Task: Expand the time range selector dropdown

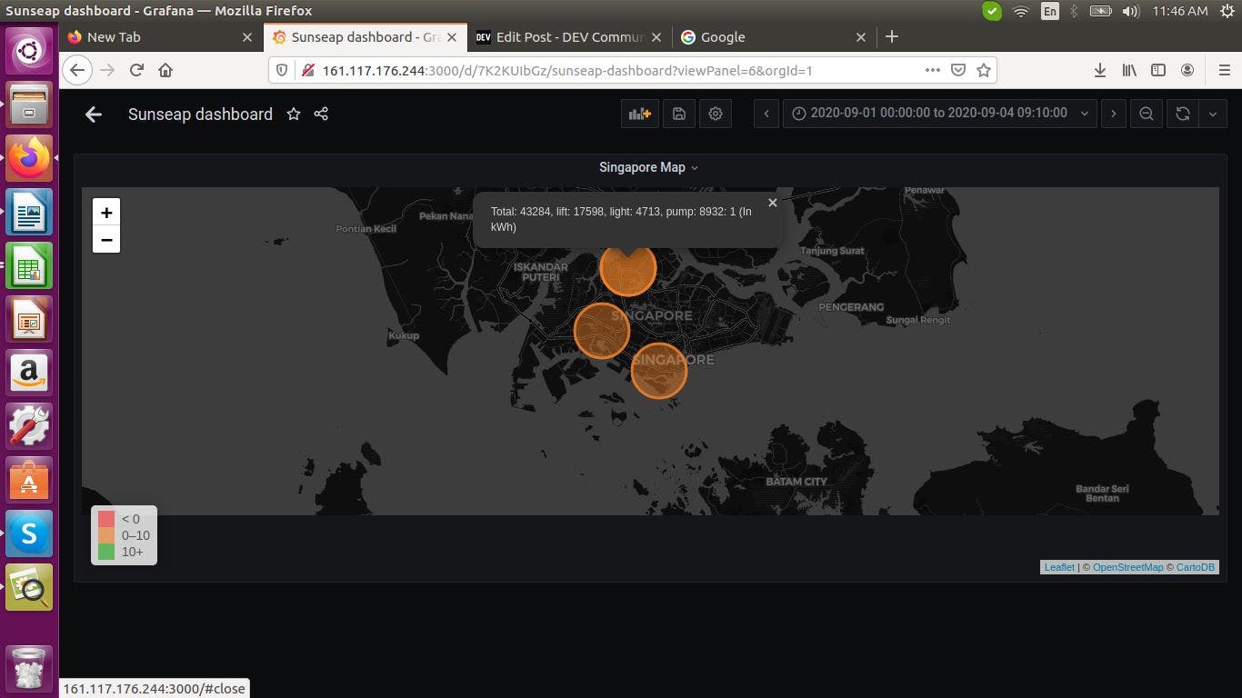Action: click(x=1084, y=113)
